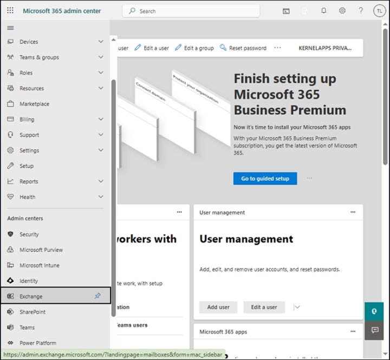Open the SharePoint admin center
This screenshot has height=360, width=390.
click(x=55, y=312)
